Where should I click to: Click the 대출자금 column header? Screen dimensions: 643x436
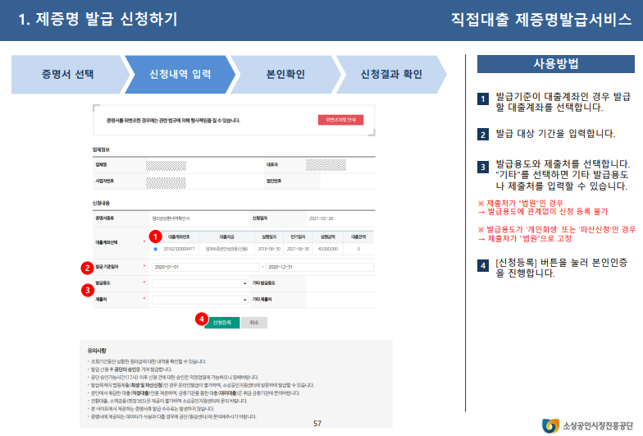[x=226, y=236]
